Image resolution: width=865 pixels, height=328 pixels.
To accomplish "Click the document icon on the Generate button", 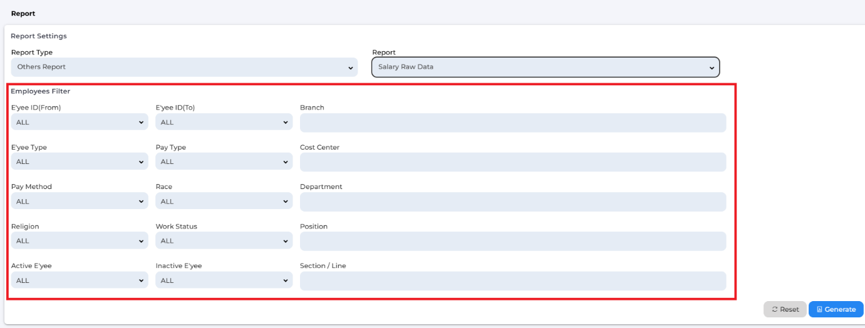I will (x=819, y=309).
